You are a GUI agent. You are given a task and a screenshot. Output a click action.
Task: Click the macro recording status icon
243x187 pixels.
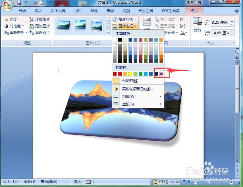(x=88, y=182)
